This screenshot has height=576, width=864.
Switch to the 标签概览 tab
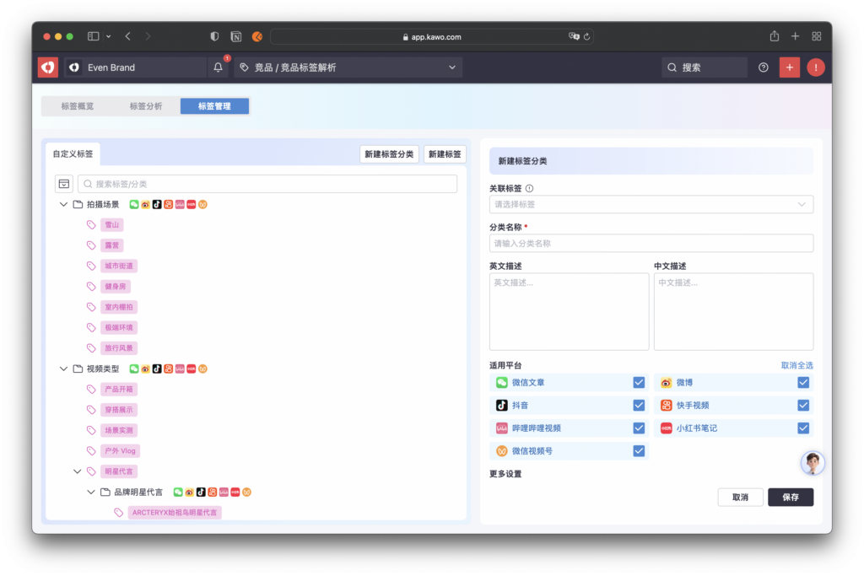(x=78, y=106)
